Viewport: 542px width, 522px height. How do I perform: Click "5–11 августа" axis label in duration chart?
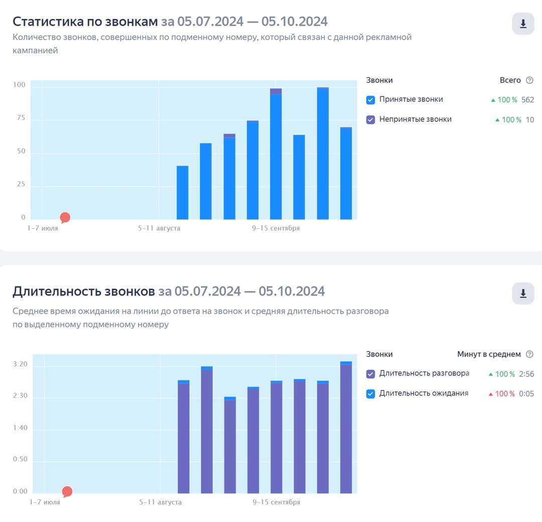[x=161, y=502]
